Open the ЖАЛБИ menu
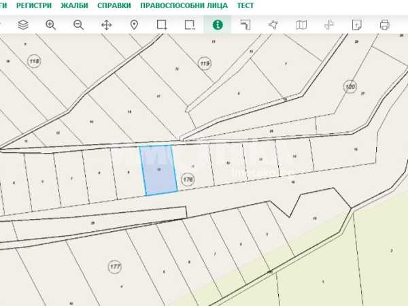The image size is (408, 306). pyautogui.click(x=74, y=5)
